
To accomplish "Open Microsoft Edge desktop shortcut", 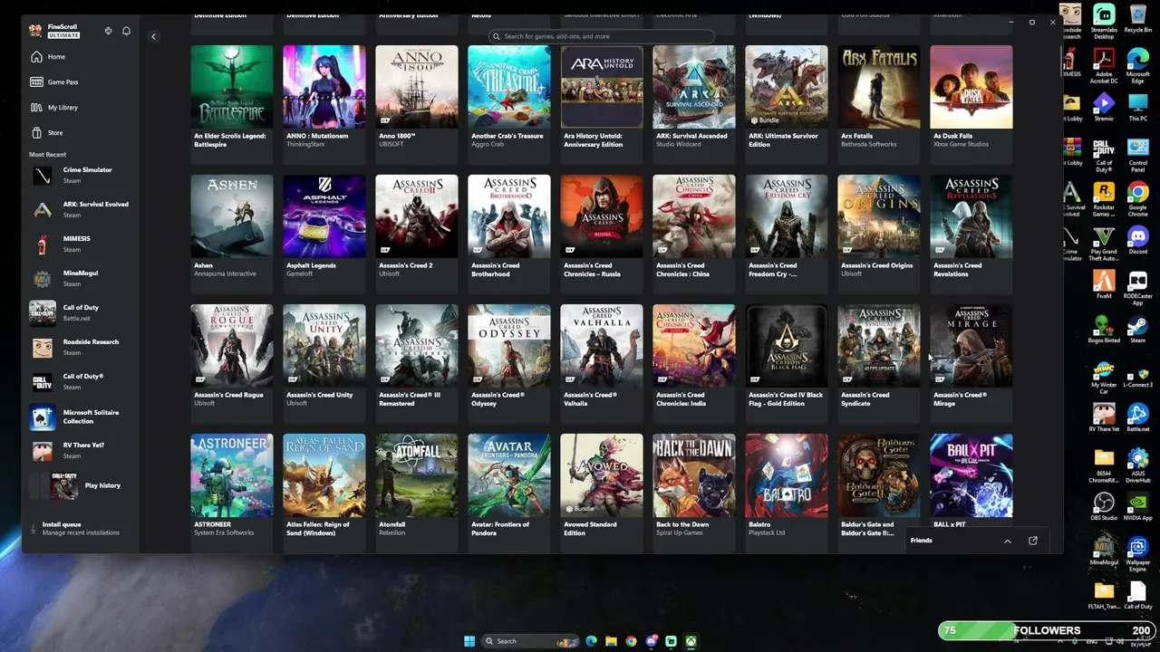I will (x=1137, y=65).
